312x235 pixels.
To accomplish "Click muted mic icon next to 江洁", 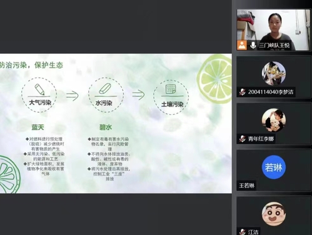I will pos(242,231).
